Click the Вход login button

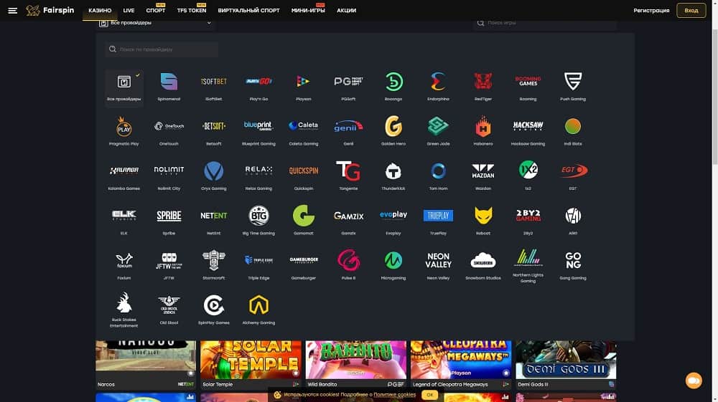coord(691,11)
